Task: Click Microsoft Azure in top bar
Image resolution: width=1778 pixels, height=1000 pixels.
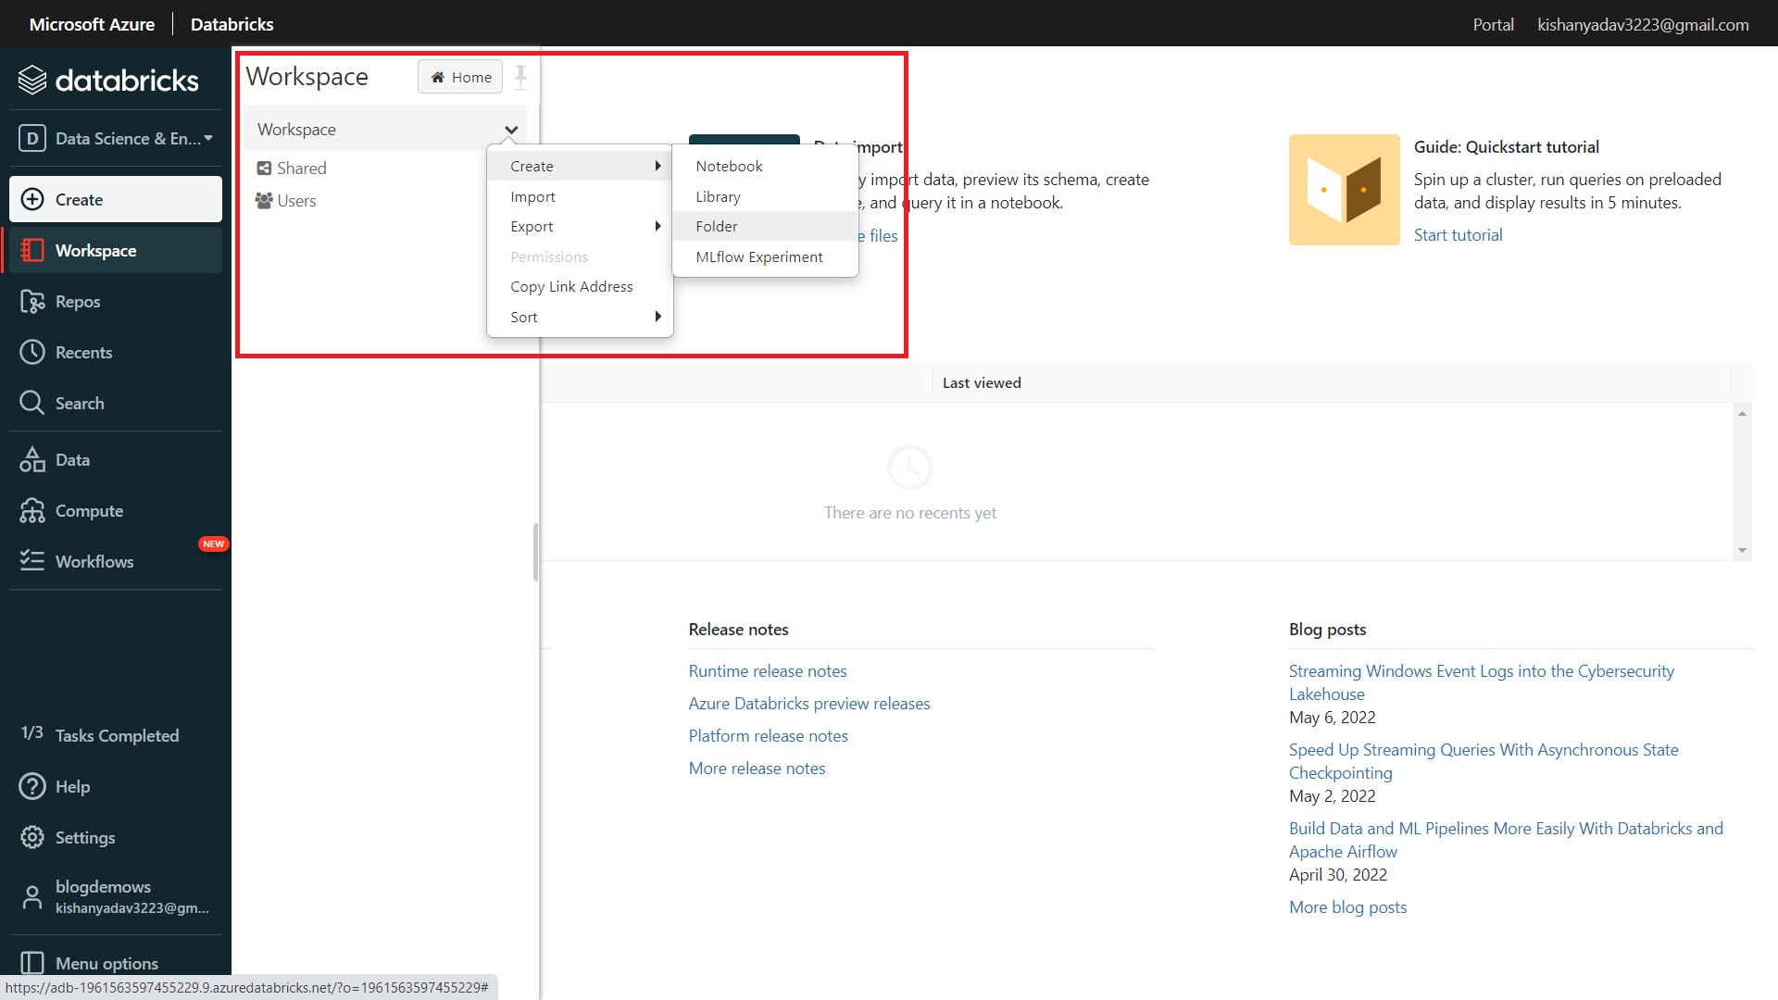Action: 92,24
